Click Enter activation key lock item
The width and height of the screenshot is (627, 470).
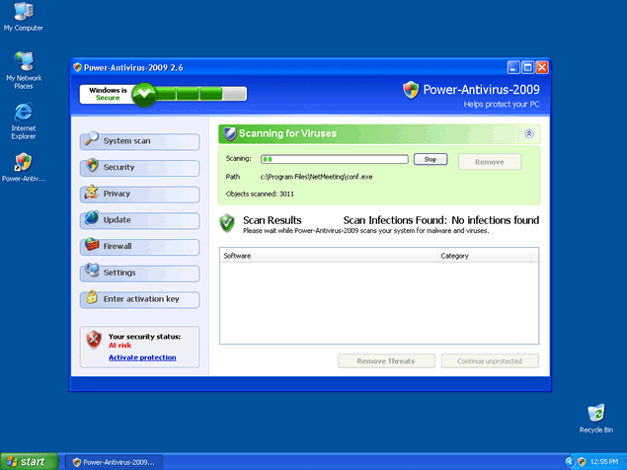pos(137,298)
